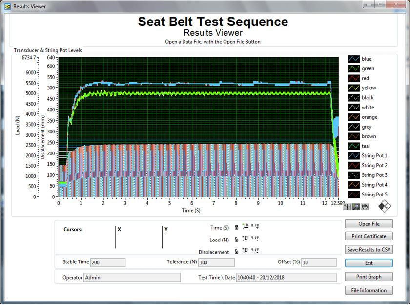The image size is (410, 305).
Task: Click Save Results to CSV
Action: [x=369, y=250]
